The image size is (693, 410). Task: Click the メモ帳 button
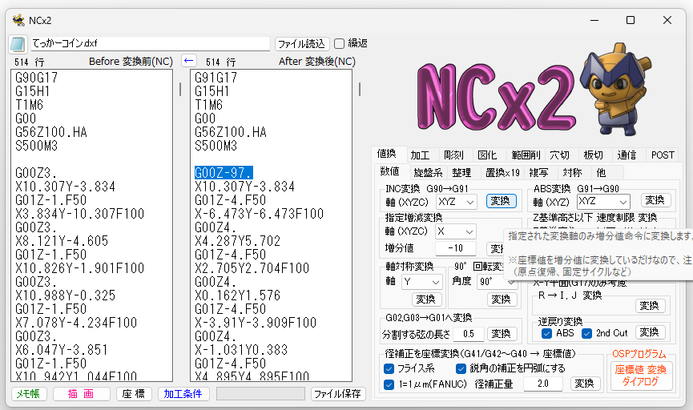28,394
